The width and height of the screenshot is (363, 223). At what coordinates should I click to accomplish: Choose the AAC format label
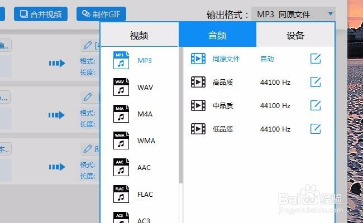144,168
